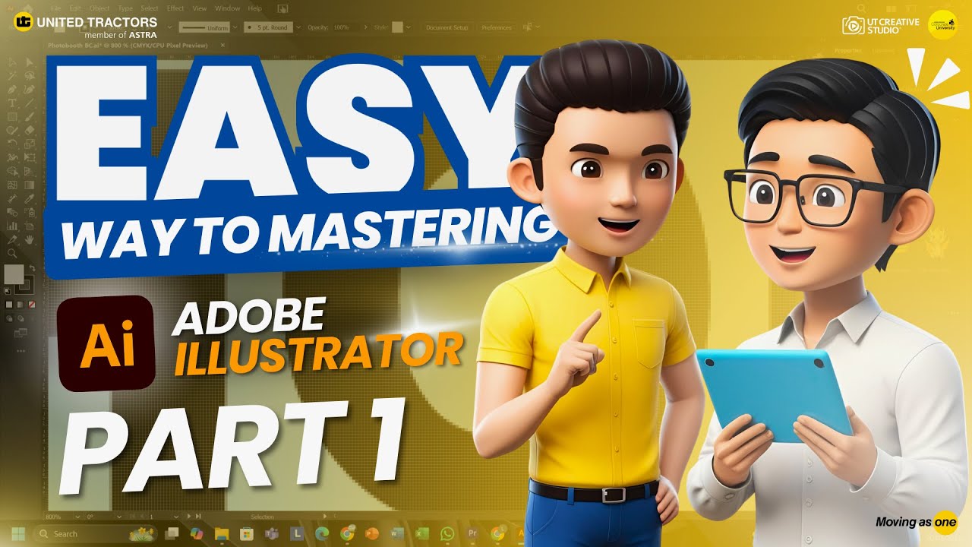Open the File menu
Viewport: 972px width, 547px height.
coord(55,8)
